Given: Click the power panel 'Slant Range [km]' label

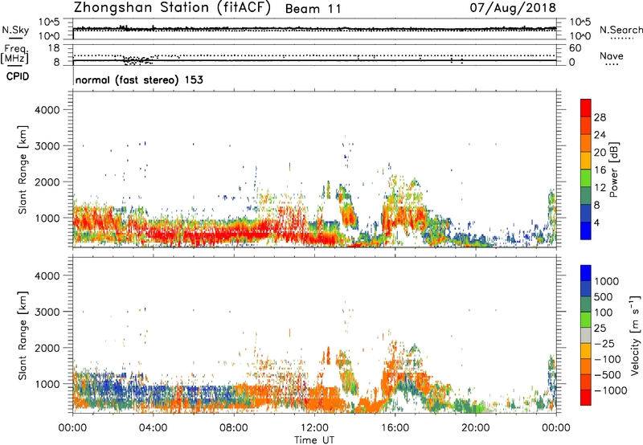Looking at the screenshot, I should 23,169.
